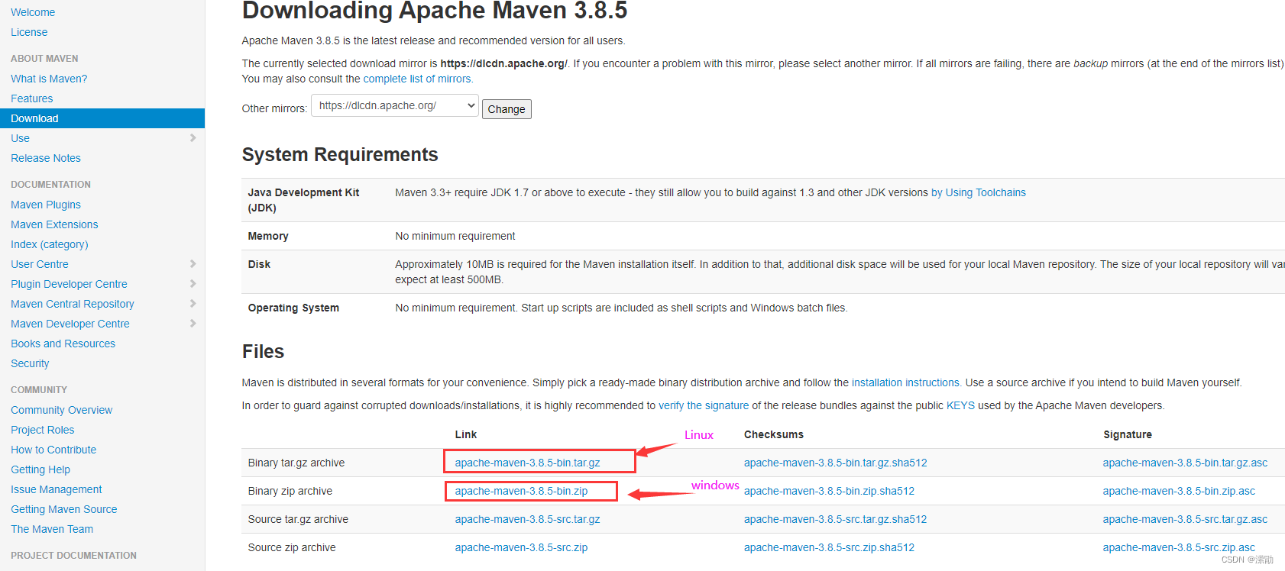Open Community Overview link
This screenshot has height=571, width=1285.
click(x=61, y=410)
